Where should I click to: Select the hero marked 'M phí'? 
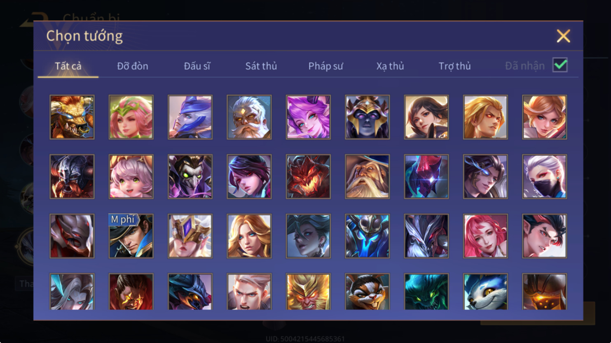click(x=131, y=236)
